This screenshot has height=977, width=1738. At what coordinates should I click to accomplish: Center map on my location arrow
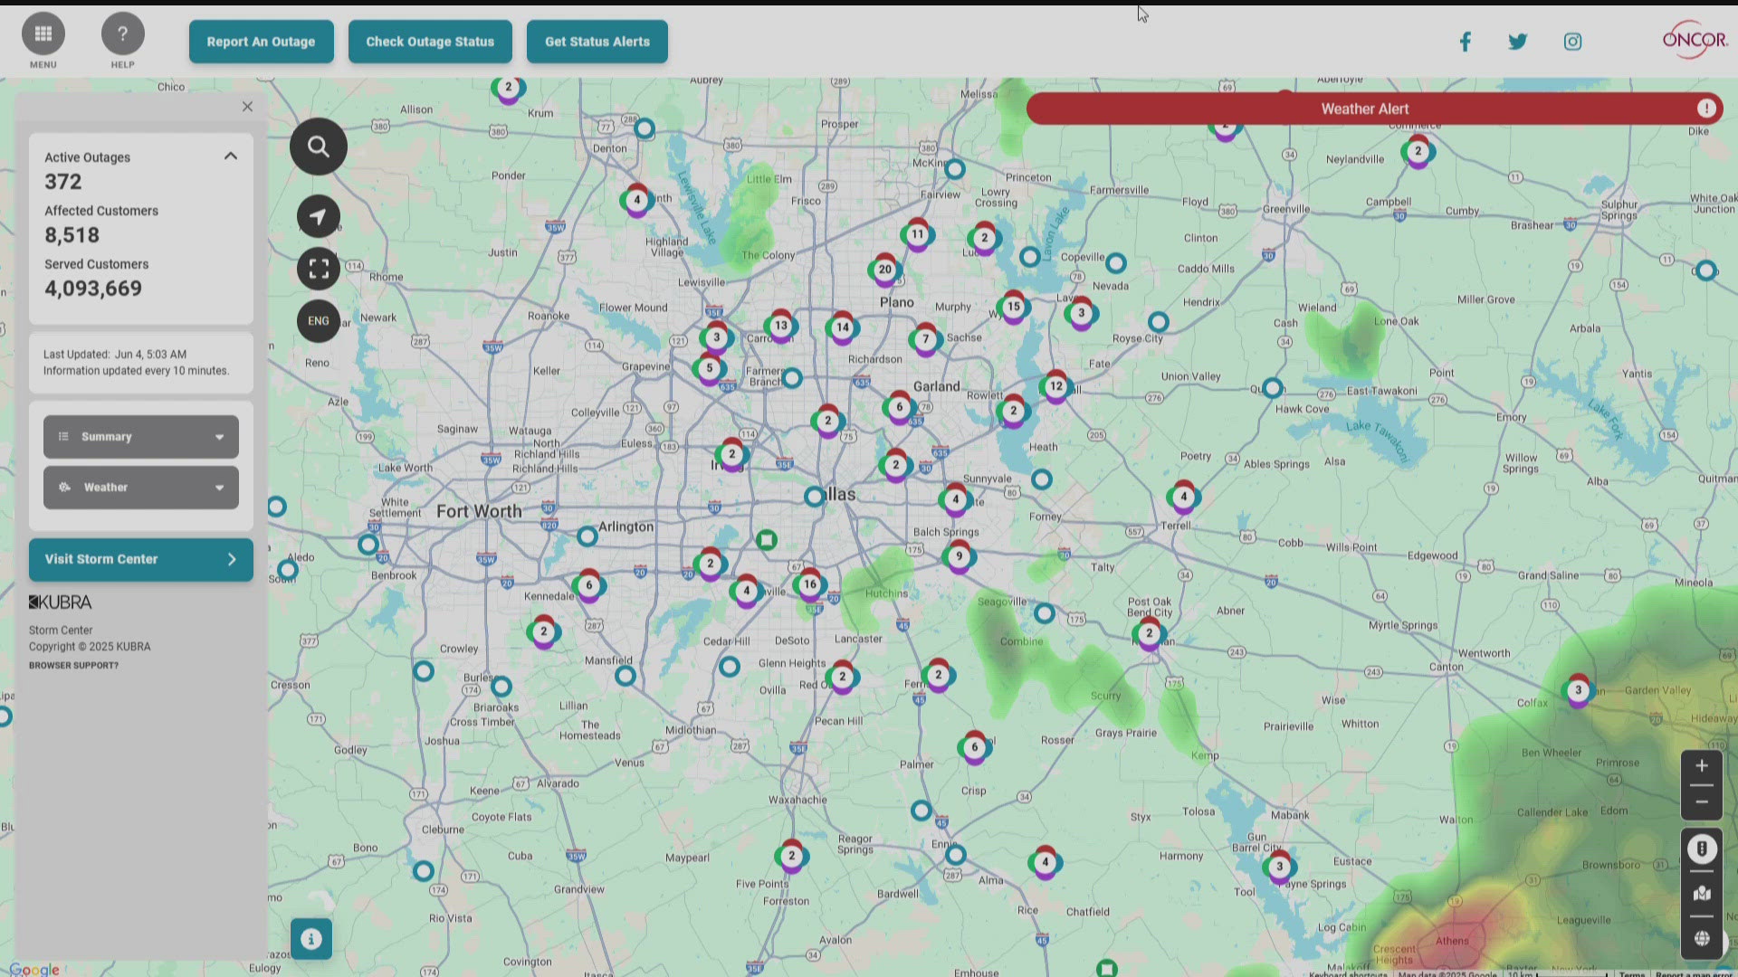318,216
